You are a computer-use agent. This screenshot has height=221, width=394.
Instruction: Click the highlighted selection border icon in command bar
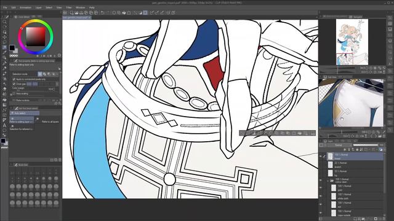pyautogui.click(x=145, y=12)
